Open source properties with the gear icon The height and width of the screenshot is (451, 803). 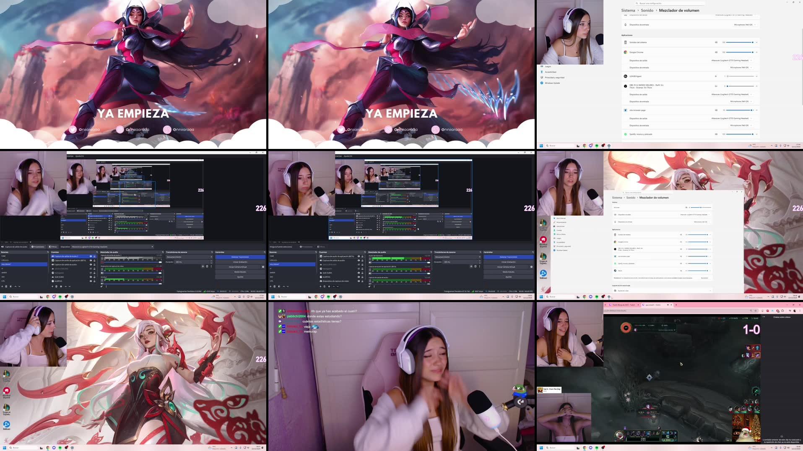coord(61,287)
